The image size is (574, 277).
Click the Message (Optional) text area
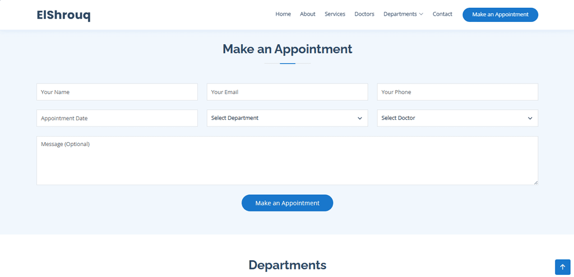point(288,161)
